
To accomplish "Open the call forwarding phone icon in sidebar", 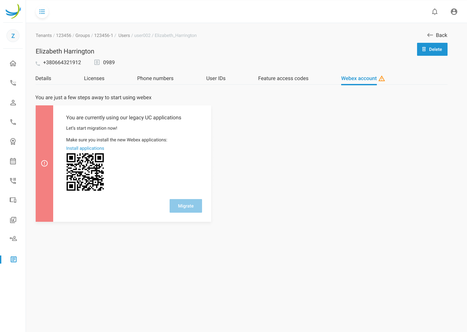I will tap(13, 83).
